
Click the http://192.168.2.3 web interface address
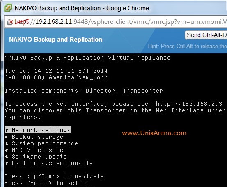pos(189,104)
